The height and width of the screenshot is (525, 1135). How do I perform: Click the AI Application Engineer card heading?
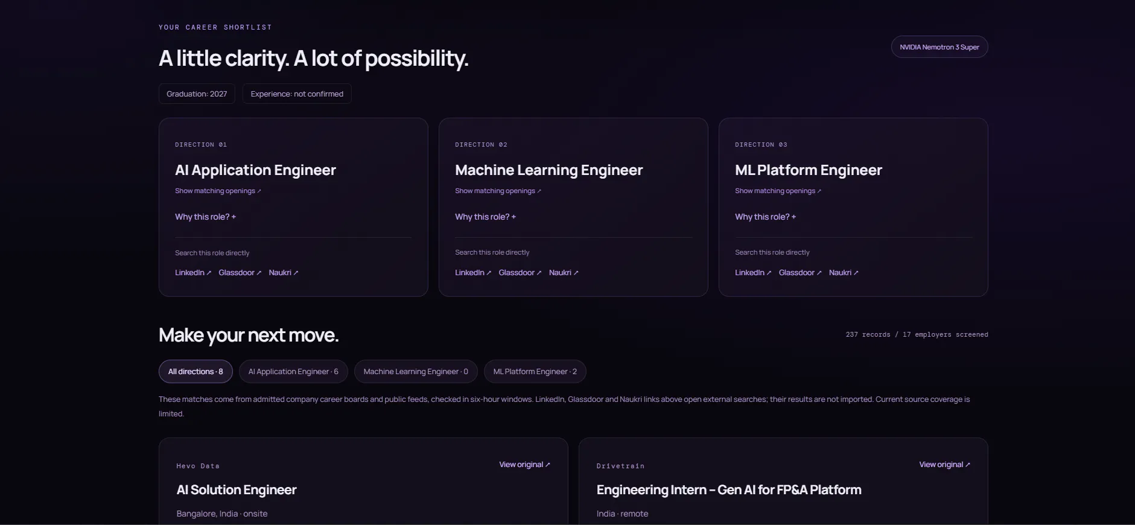pyautogui.click(x=255, y=170)
